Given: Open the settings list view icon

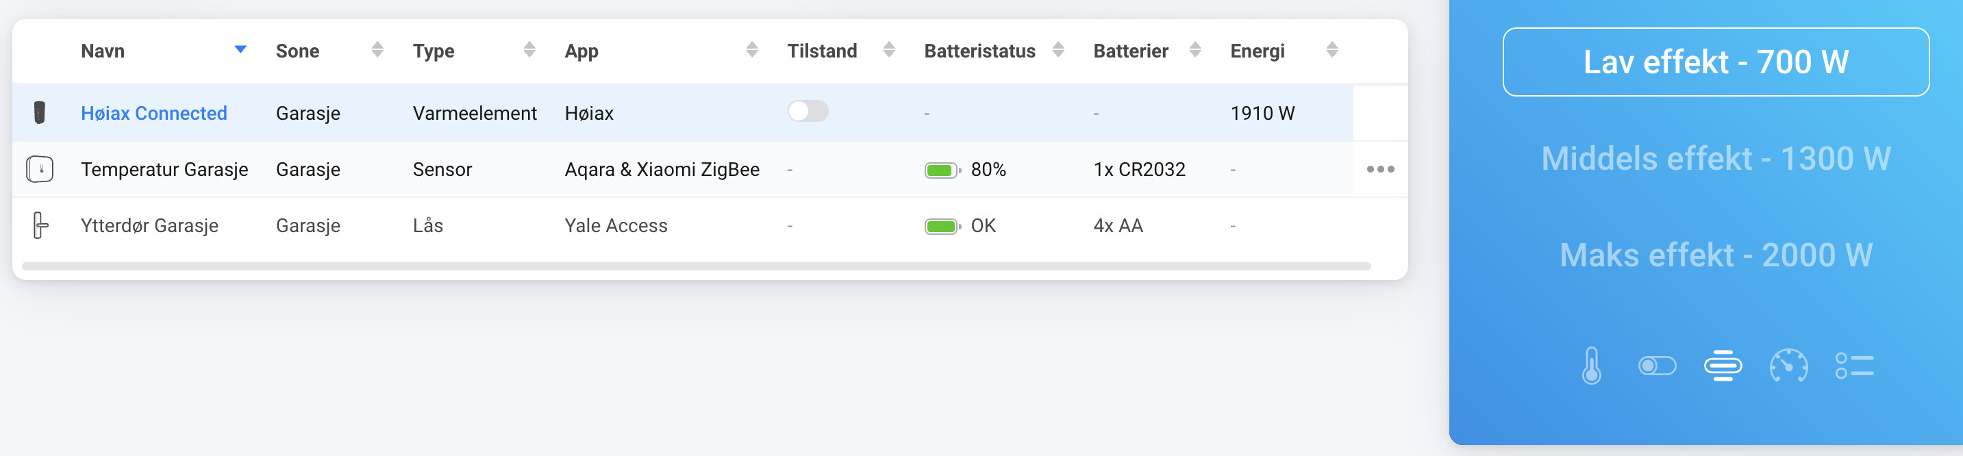Looking at the screenshot, I should point(1854,366).
